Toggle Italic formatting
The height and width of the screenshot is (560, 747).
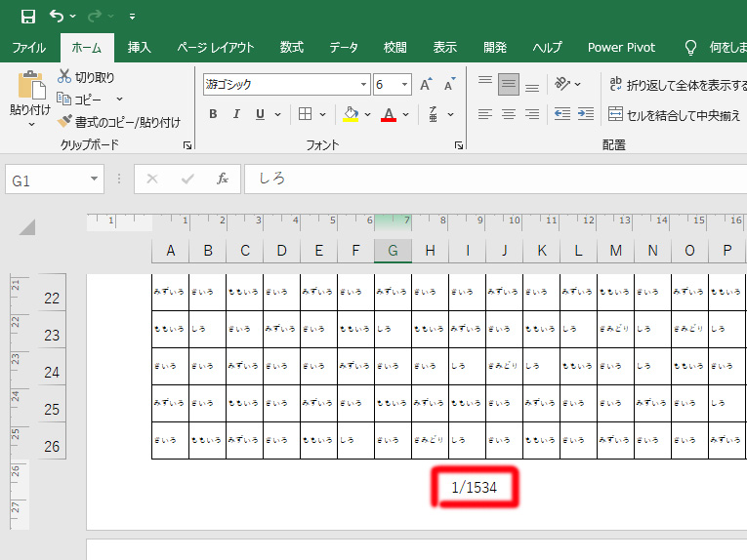236,114
